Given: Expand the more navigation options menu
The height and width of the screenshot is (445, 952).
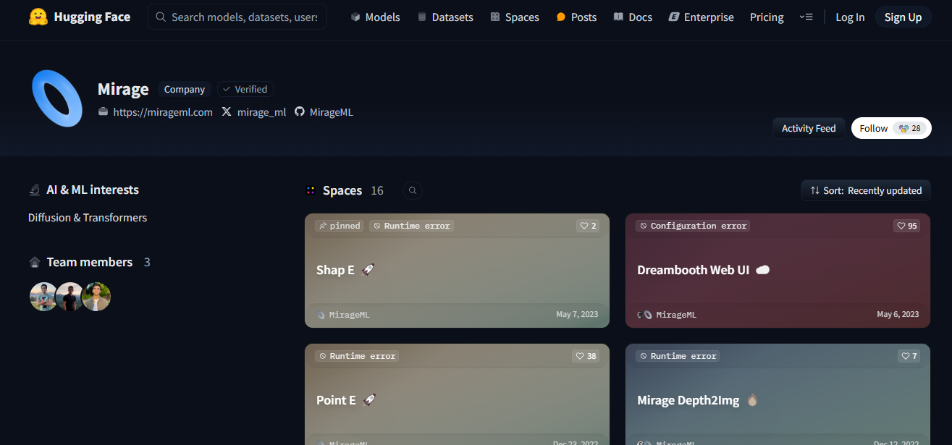Looking at the screenshot, I should [806, 17].
